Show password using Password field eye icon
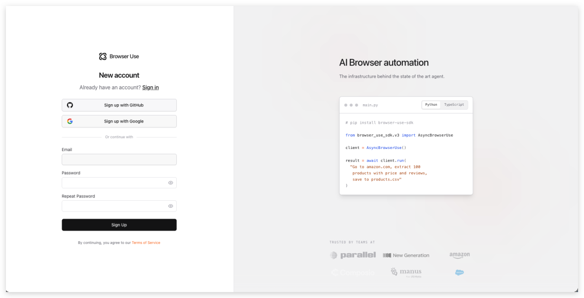The height and width of the screenshot is (298, 584). coord(170,183)
